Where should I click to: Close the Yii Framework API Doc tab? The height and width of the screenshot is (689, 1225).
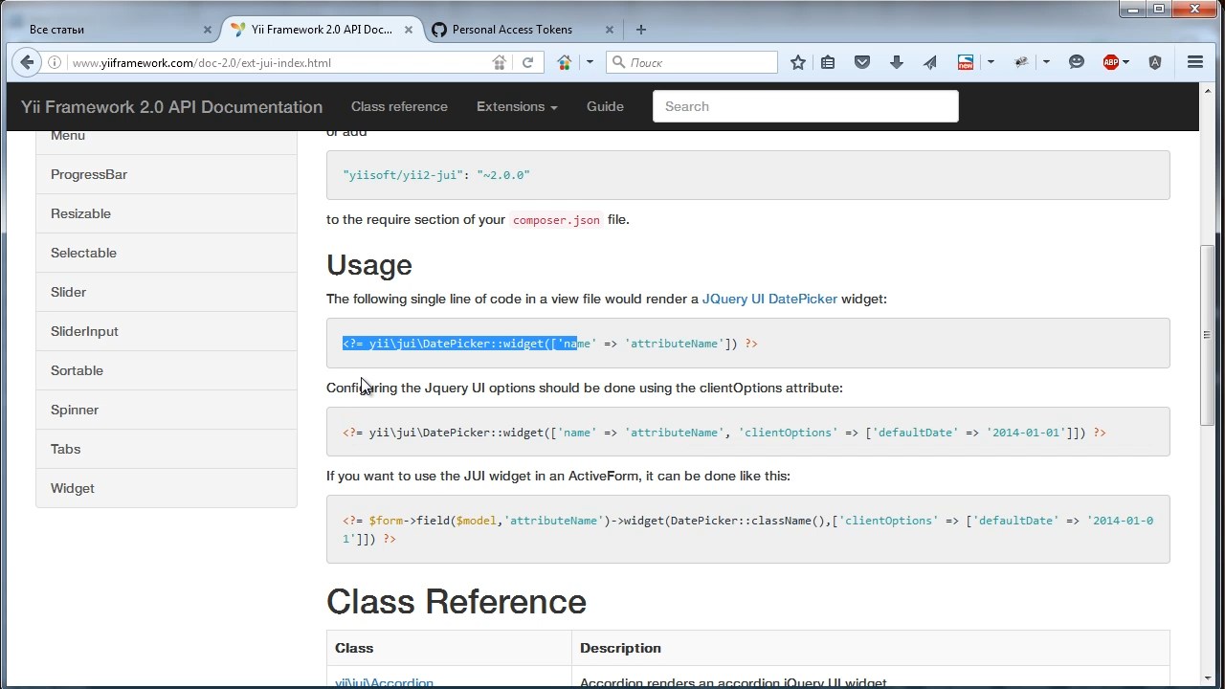click(407, 30)
